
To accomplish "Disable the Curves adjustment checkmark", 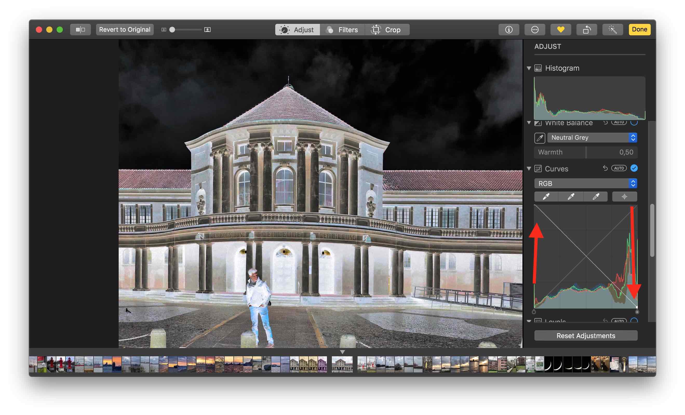I will (x=634, y=168).
